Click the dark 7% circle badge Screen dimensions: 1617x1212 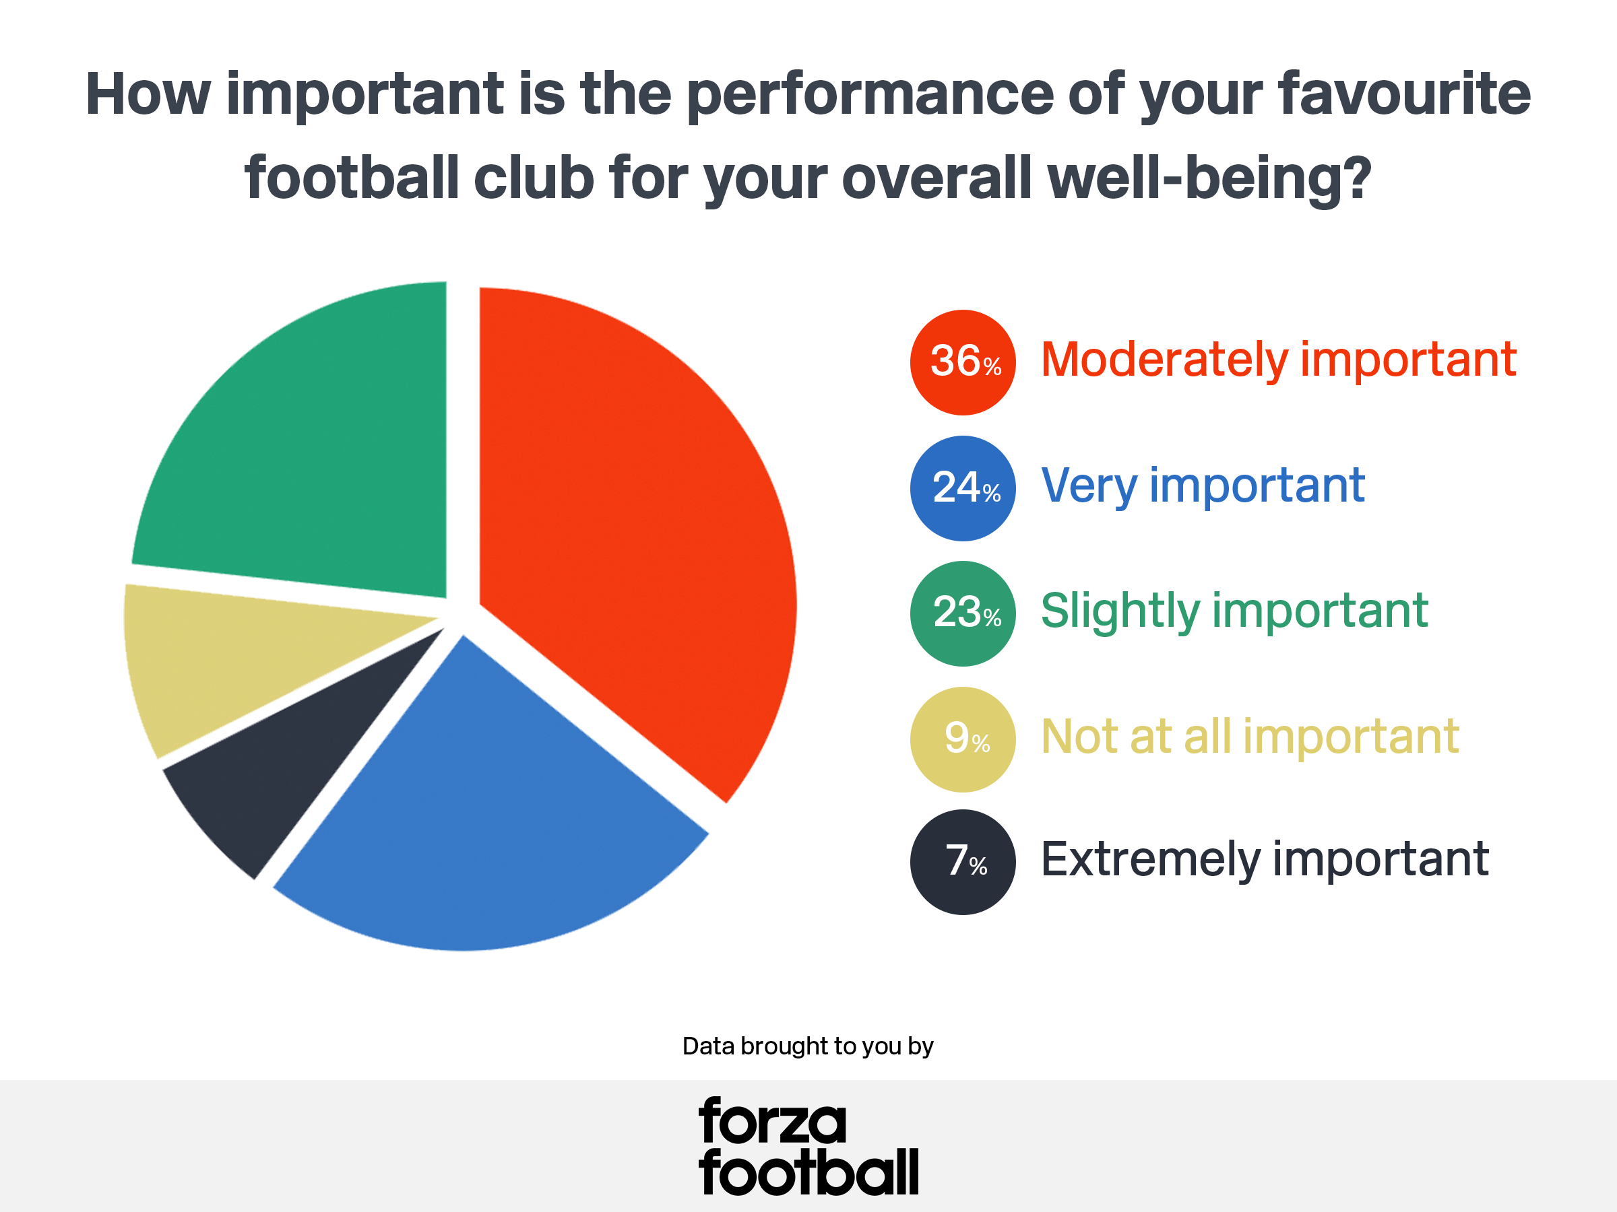pyautogui.click(x=963, y=862)
